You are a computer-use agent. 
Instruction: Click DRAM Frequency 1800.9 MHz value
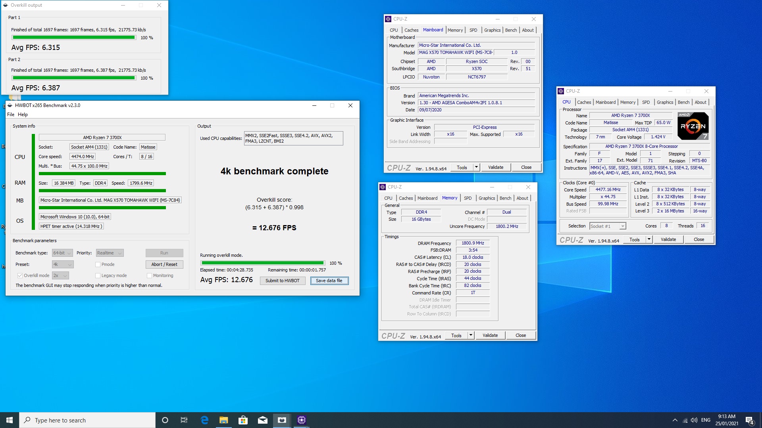coord(473,243)
